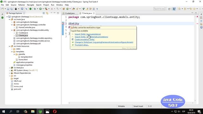Open the terminal toolbar icon
This screenshot has height=114, width=203.
(22, 9)
